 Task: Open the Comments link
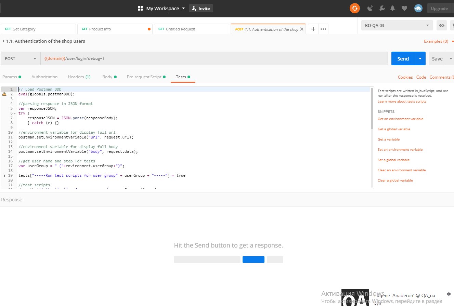coord(442,77)
